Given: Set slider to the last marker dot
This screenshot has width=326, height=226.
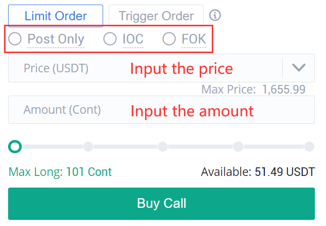Looking at the screenshot, I should (x=309, y=147).
